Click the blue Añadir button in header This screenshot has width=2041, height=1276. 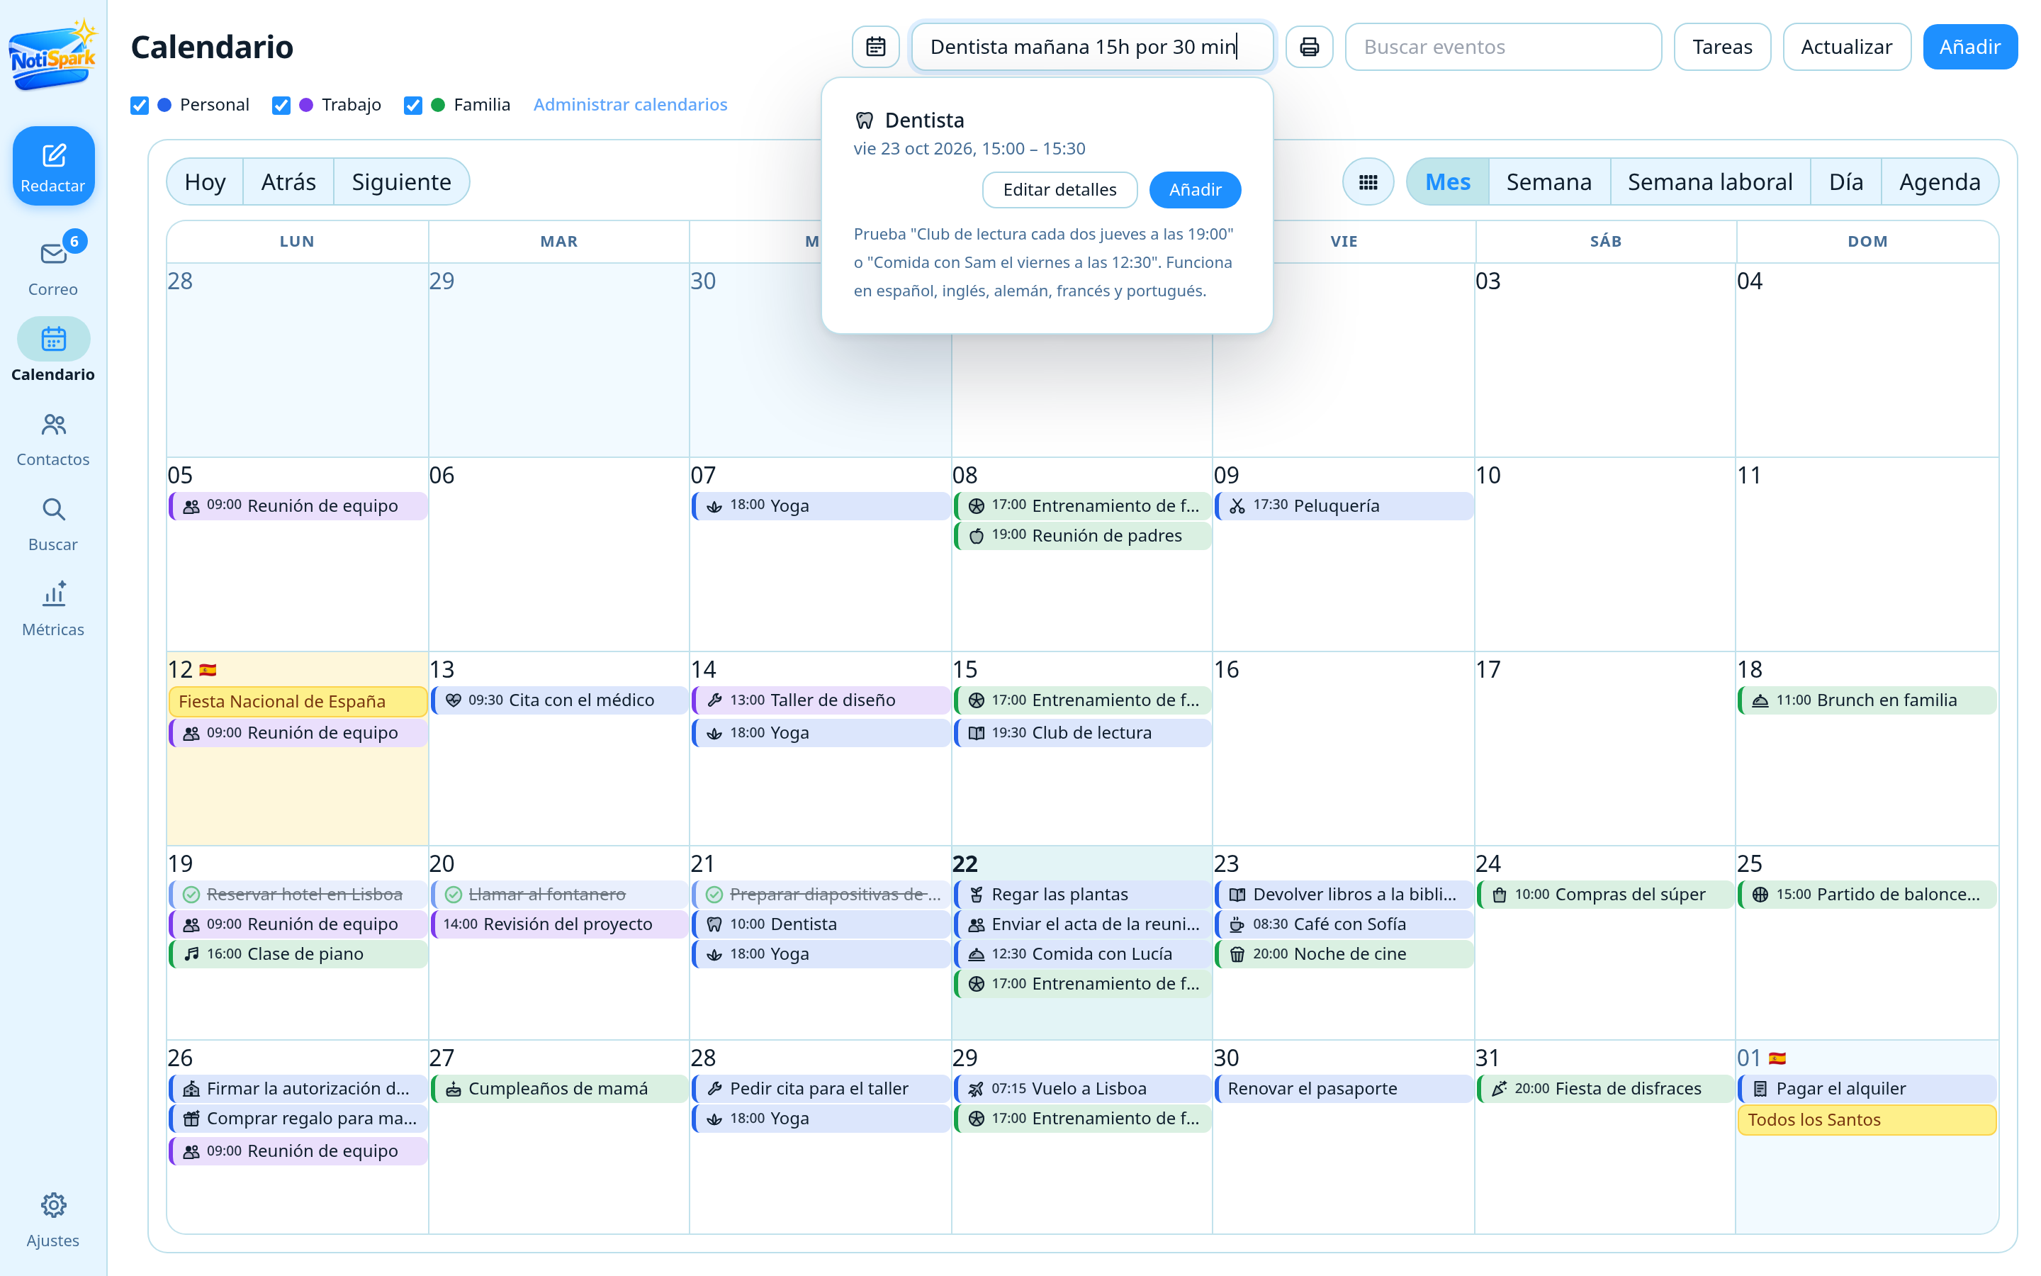(1970, 46)
